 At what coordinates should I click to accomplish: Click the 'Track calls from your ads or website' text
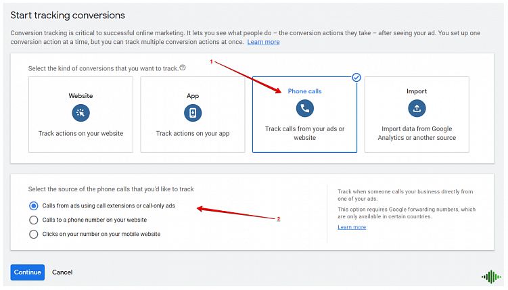[305, 133]
